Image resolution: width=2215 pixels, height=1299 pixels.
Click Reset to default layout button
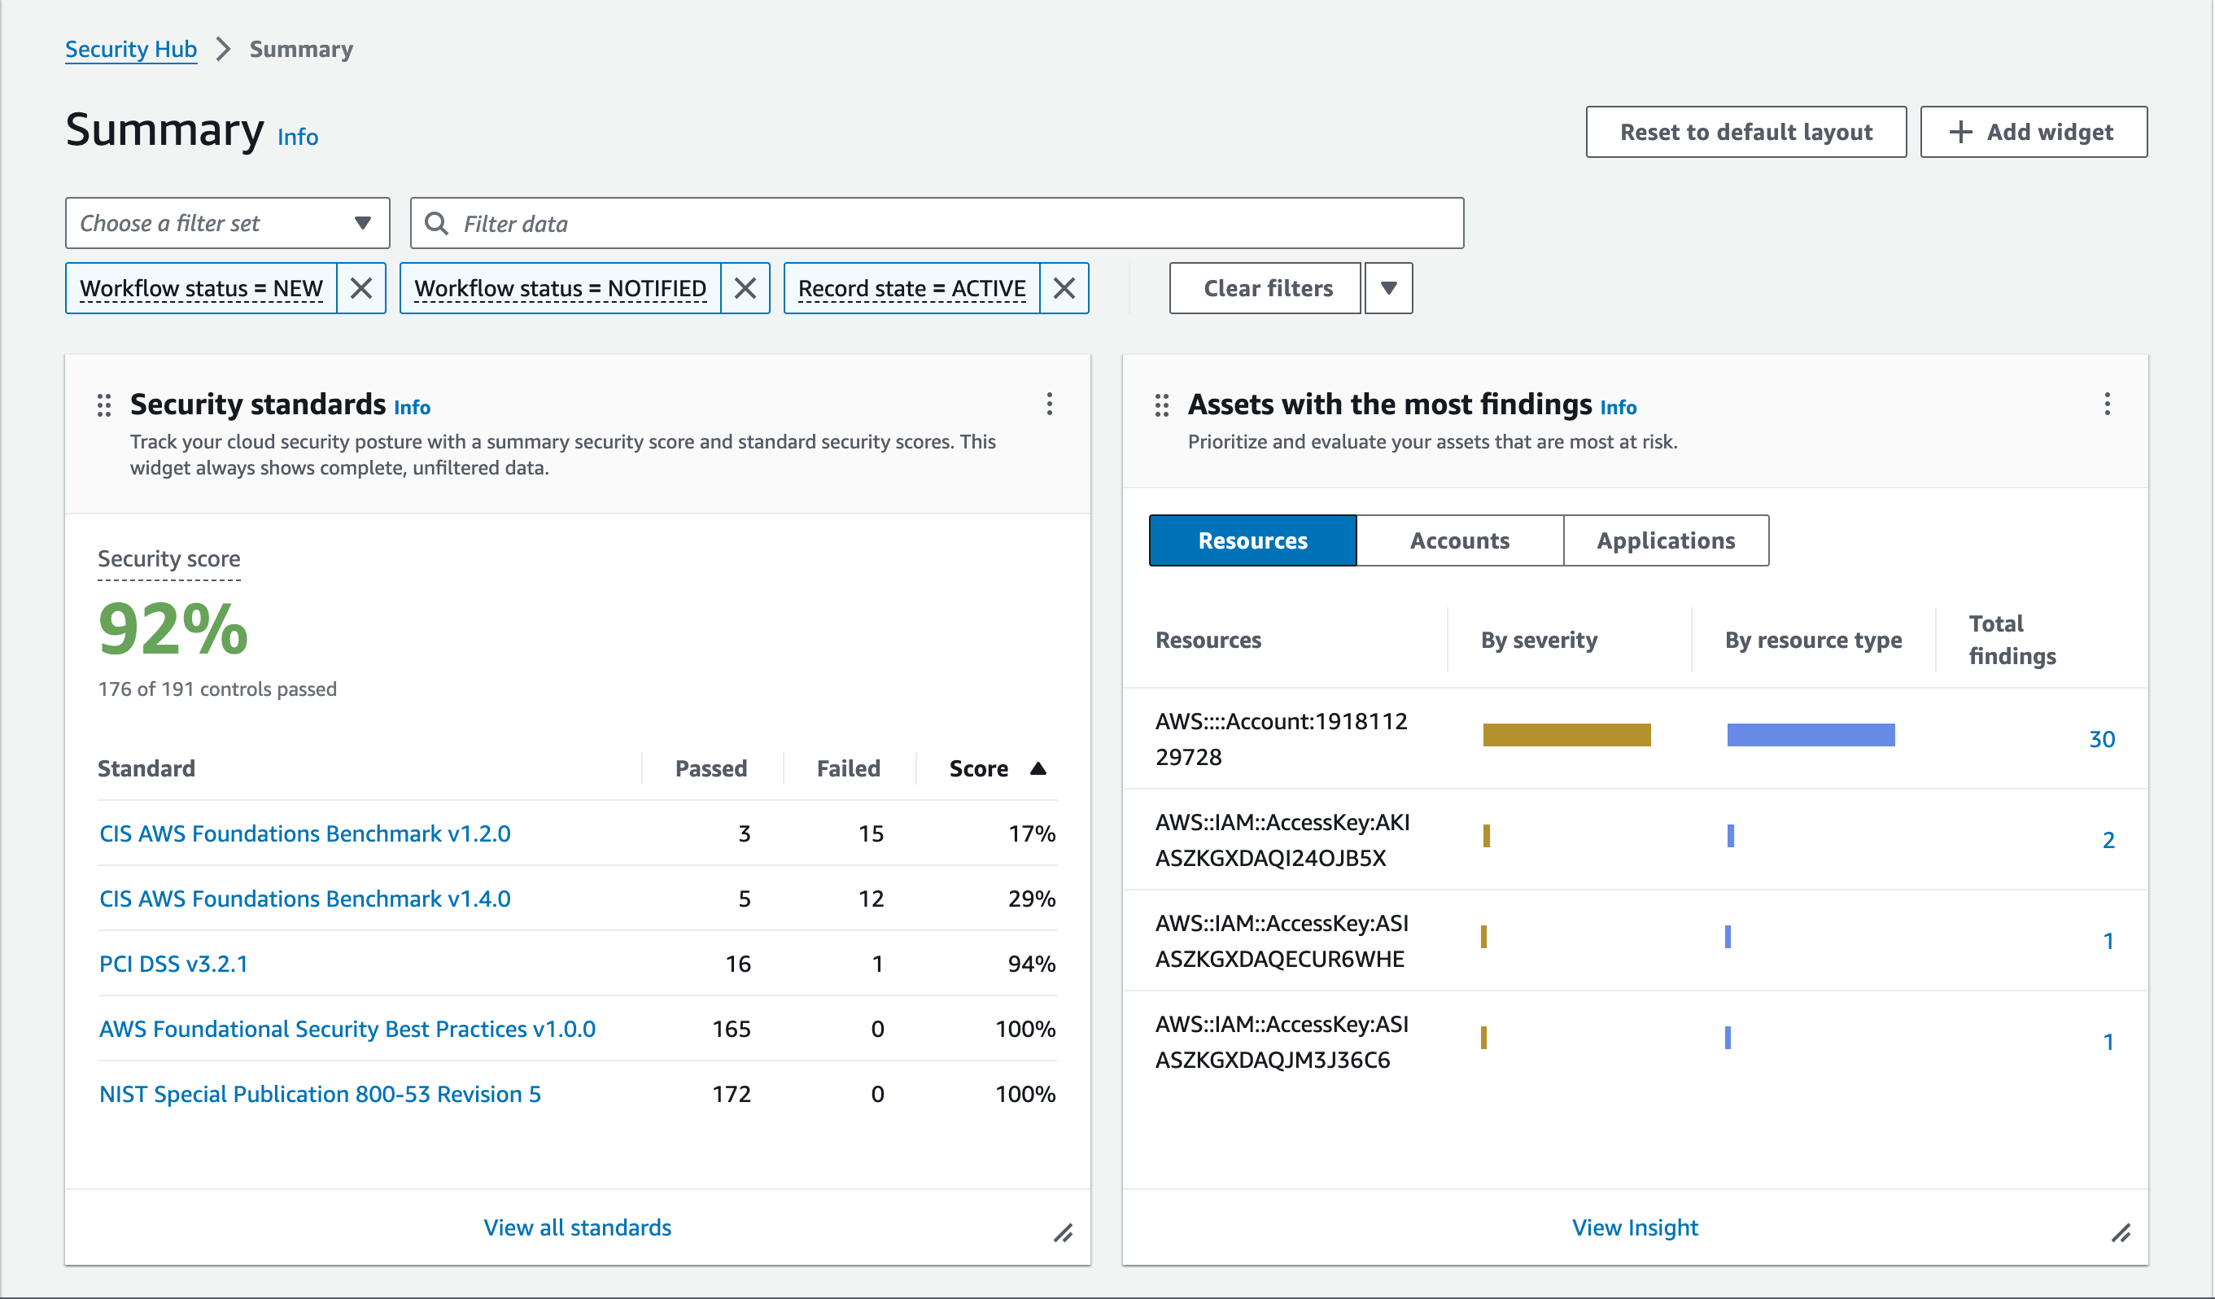point(1746,132)
